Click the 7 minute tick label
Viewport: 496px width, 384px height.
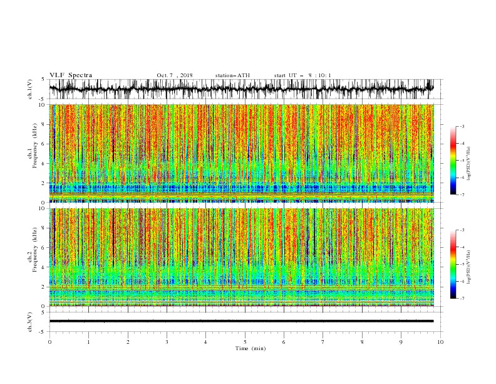coord(323,342)
